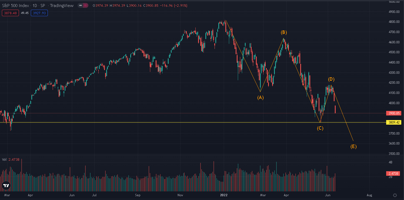
Task: Select the (A) wave label
Action: (x=260, y=97)
